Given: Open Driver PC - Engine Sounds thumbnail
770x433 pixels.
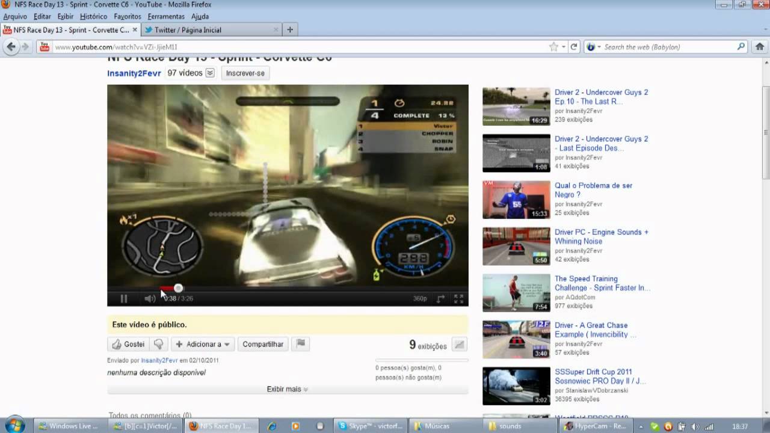Looking at the screenshot, I should click(516, 246).
